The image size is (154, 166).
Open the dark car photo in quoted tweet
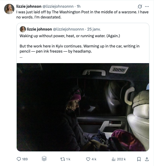coord(83,107)
